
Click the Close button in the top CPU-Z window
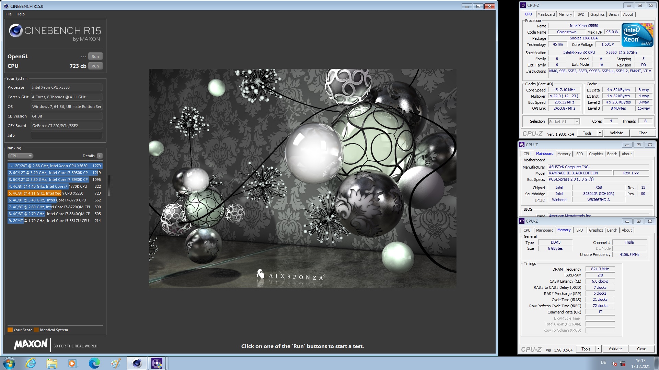(643, 133)
